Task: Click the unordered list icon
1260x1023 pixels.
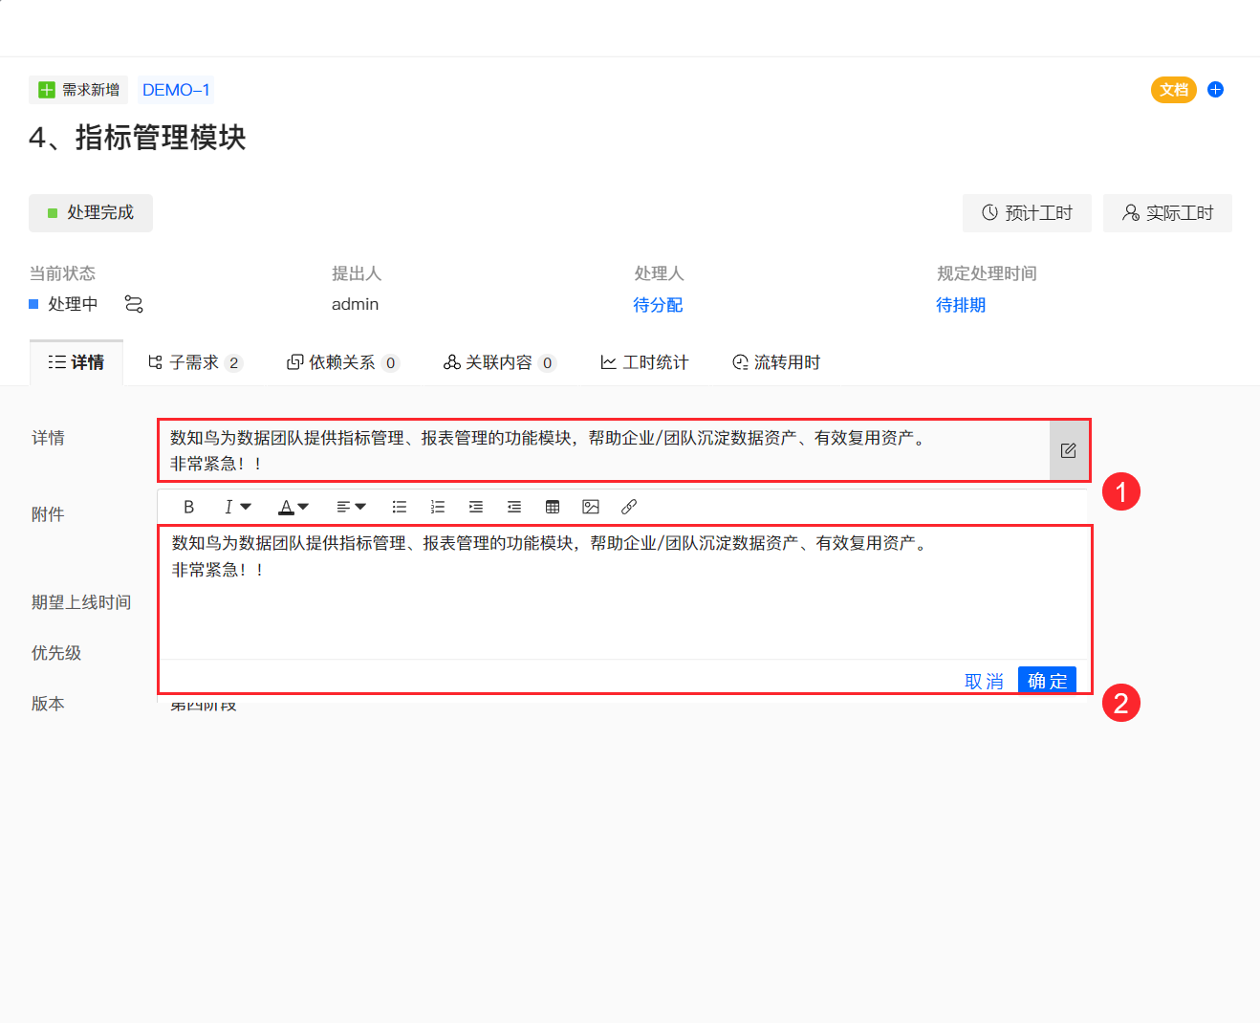Action: coord(400,507)
